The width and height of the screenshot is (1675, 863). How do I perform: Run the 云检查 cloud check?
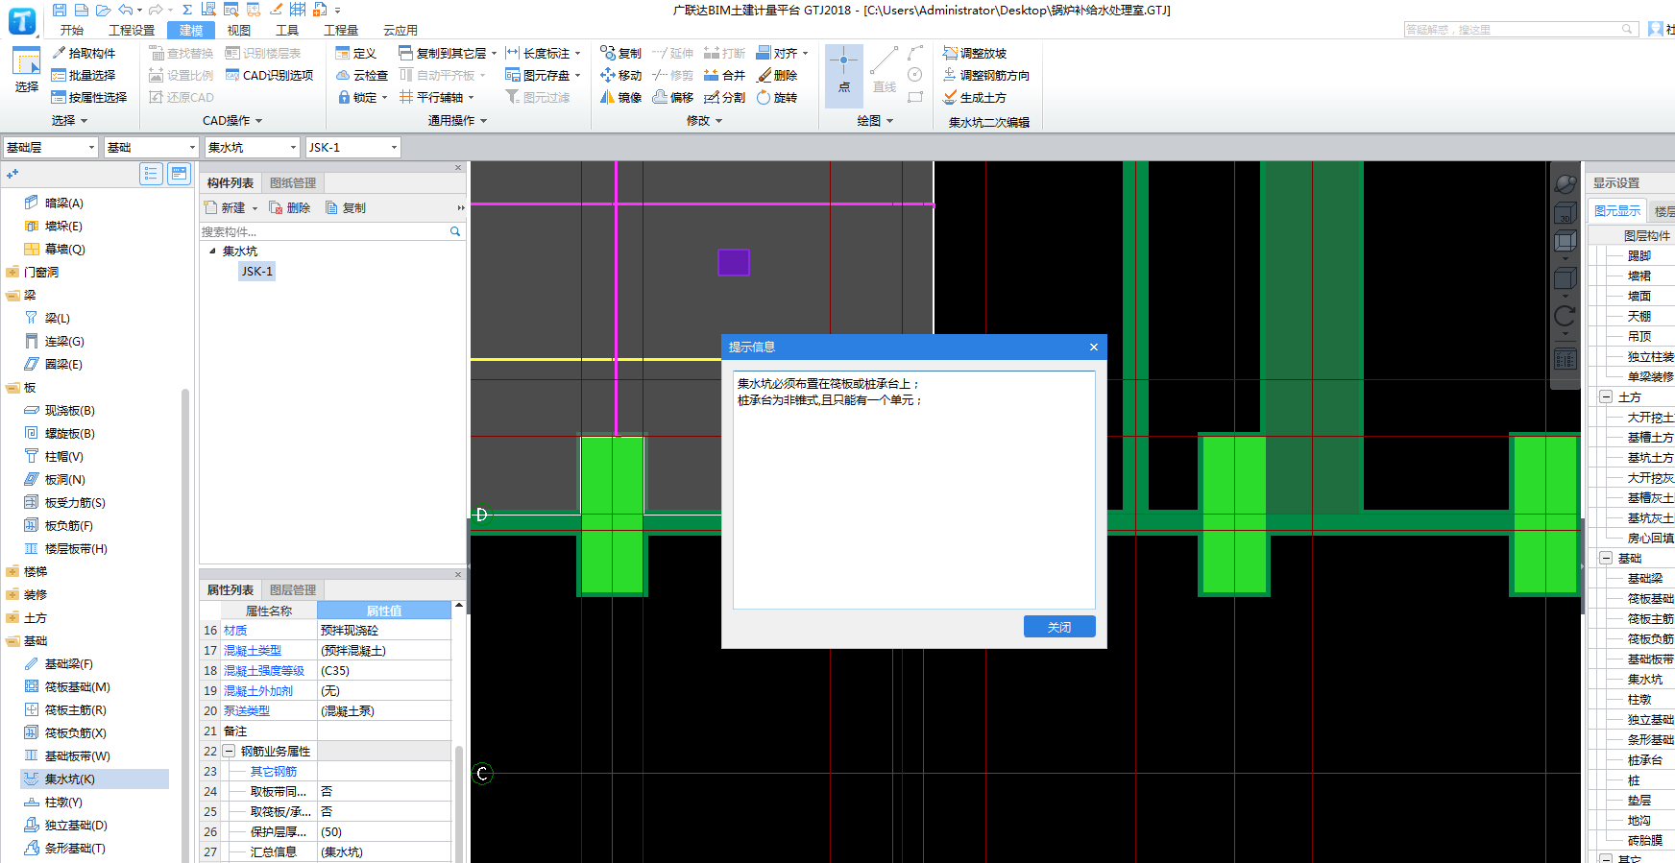[x=362, y=75]
